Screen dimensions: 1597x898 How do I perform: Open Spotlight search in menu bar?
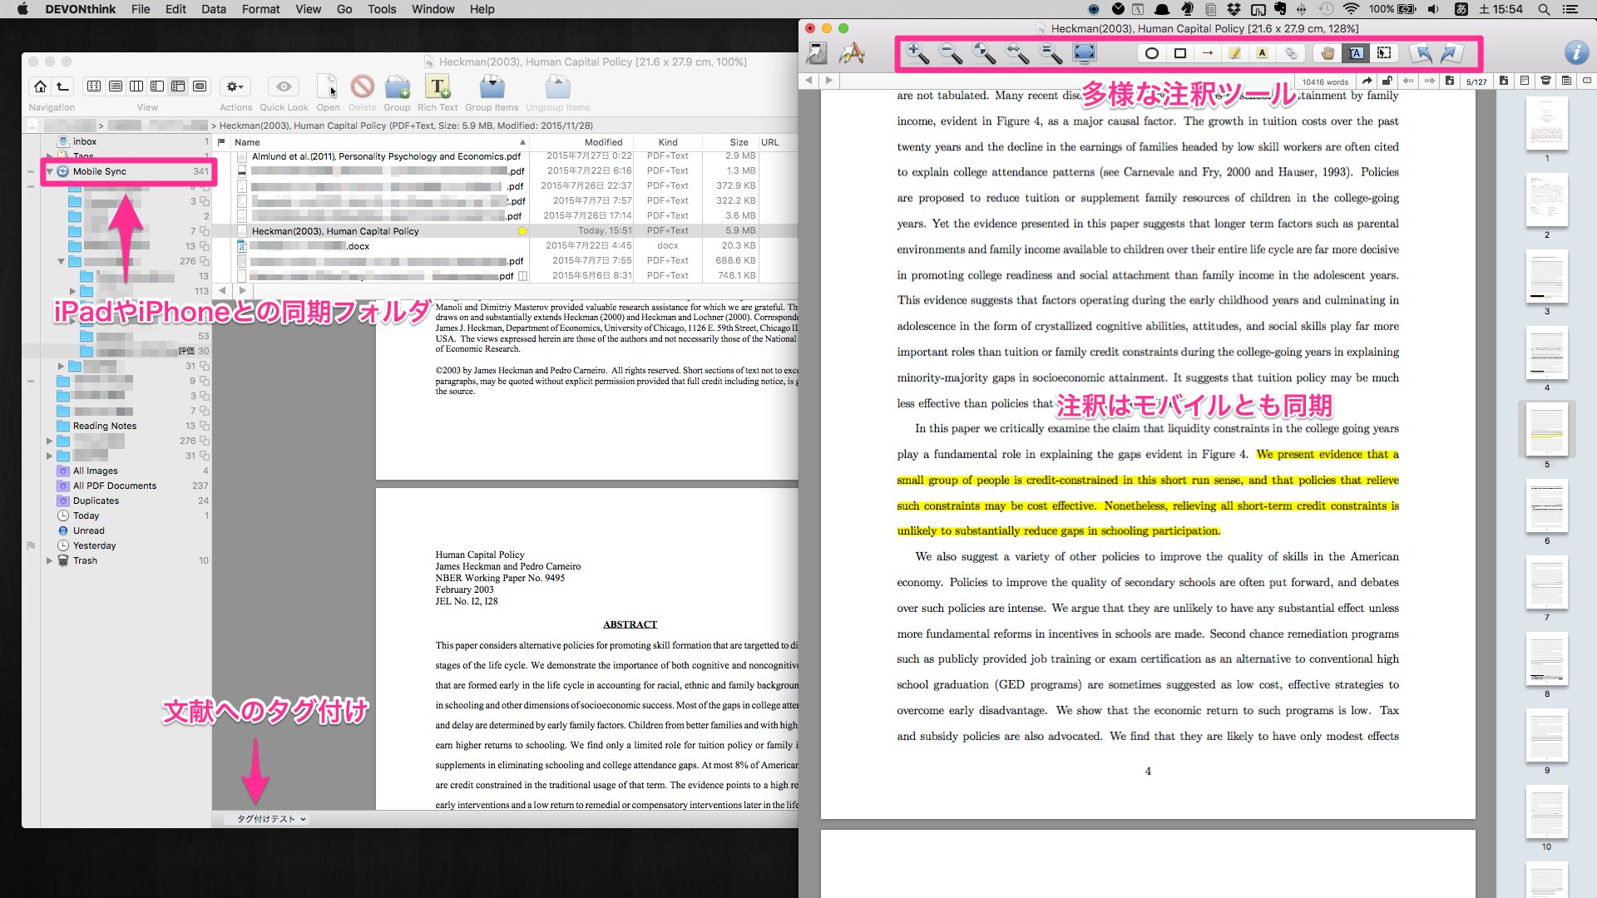[x=1544, y=9]
